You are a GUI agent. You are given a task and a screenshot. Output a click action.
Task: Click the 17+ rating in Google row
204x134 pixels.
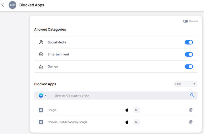(x=137, y=110)
